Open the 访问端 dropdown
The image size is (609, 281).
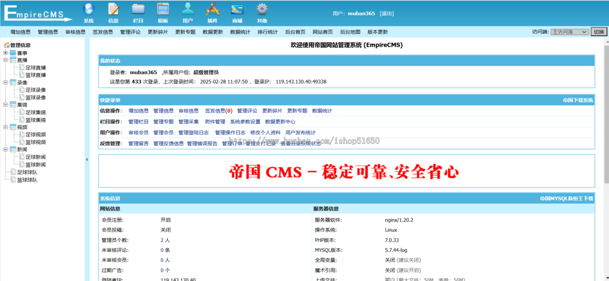(569, 32)
